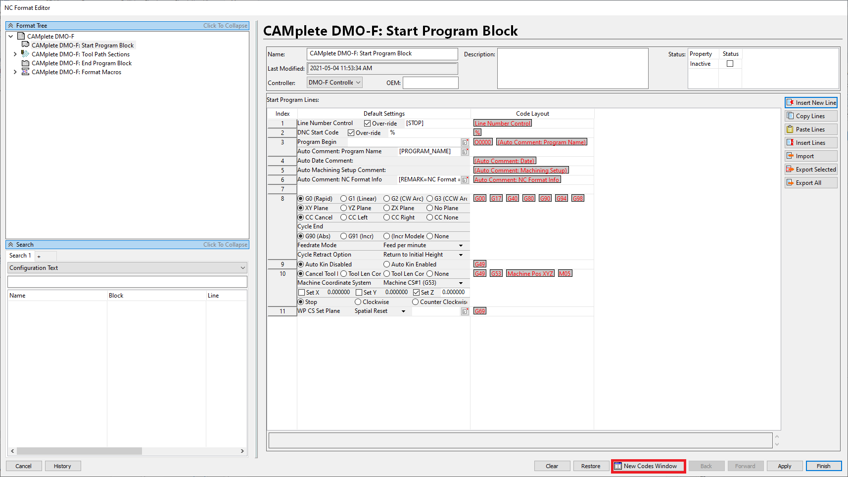Screen dimensions: 848x477
Task: Click the Finish button
Action: coord(824,466)
